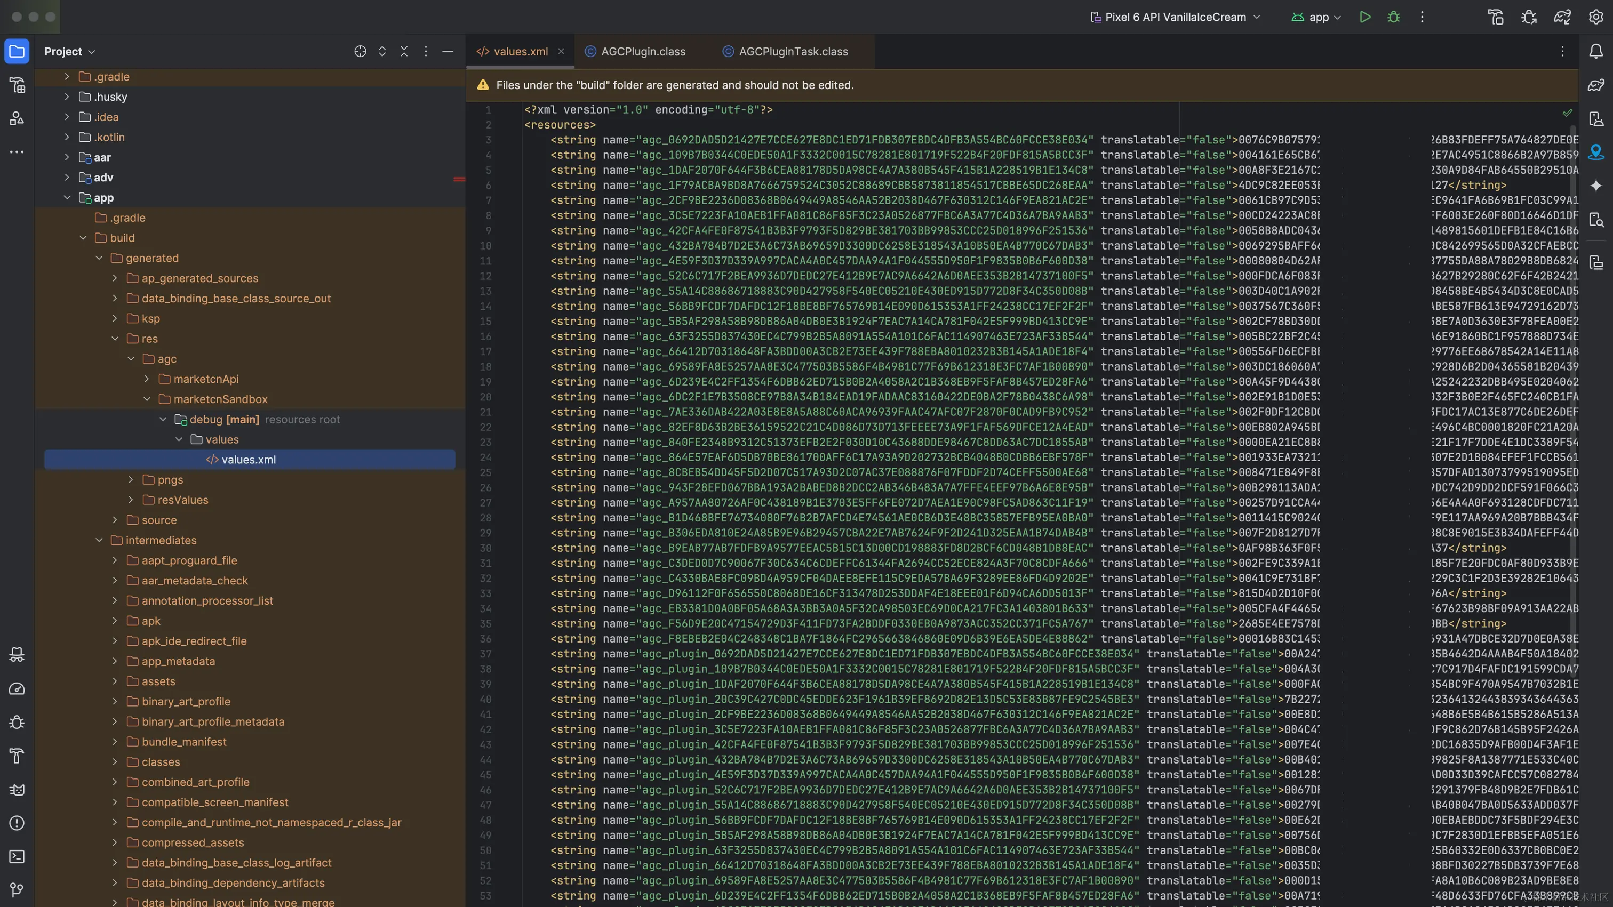Open the Profiler tool window
This screenshot has width=1613, height=907.
tap(17, 688)
